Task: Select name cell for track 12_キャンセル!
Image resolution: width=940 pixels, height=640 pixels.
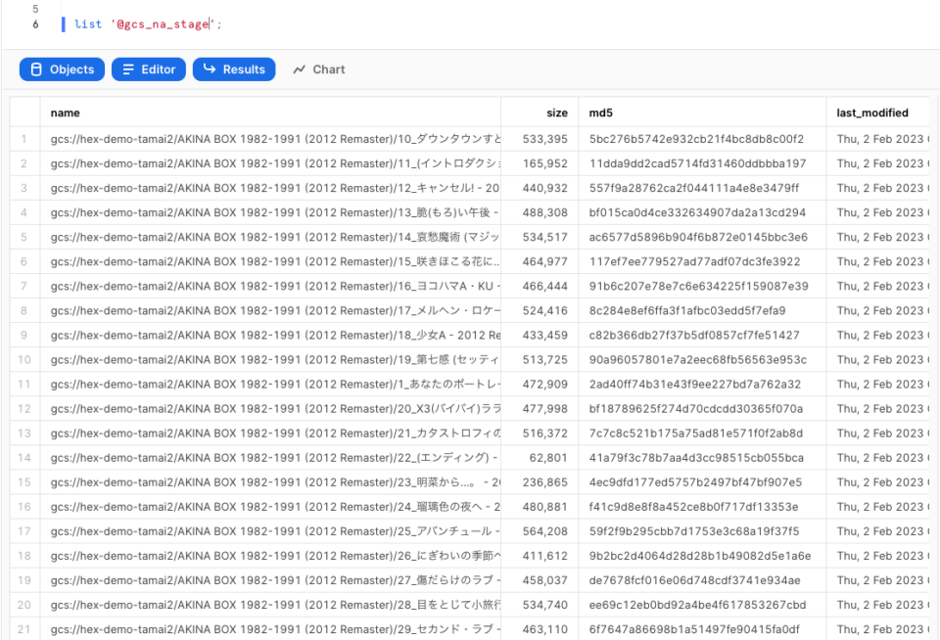Action: [270, 188]
